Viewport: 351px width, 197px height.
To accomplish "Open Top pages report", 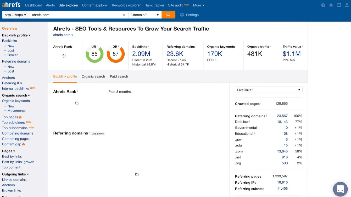I will [x=10, y=117].
